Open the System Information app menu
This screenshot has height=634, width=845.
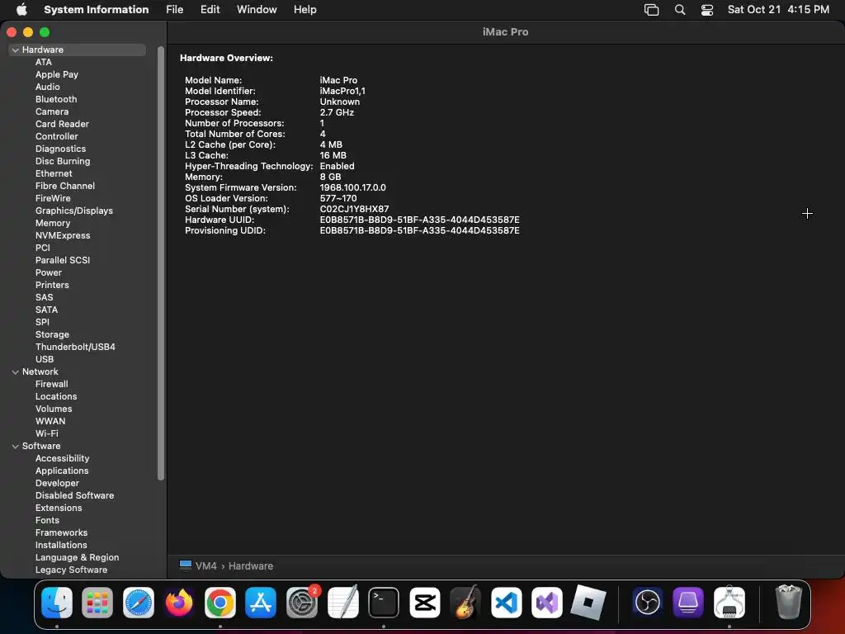click(x=97, y=10)
